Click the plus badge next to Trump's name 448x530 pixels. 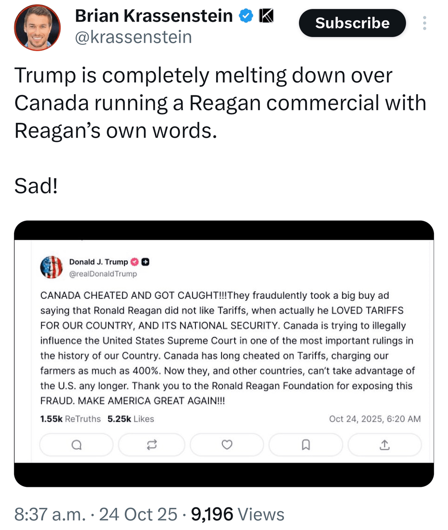coord(145,262)
